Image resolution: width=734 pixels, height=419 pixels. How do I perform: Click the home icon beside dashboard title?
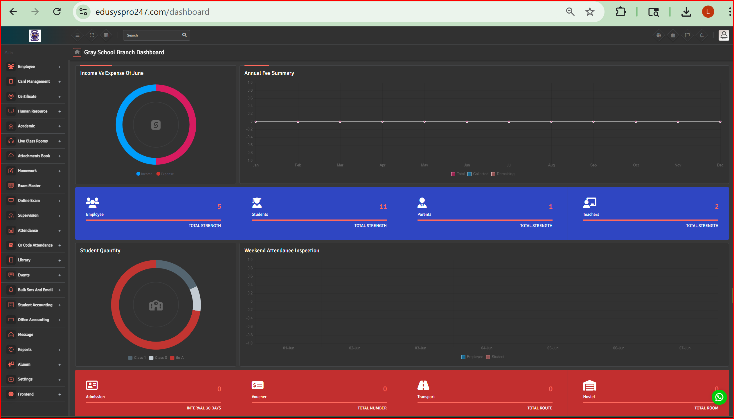point(77,52)
